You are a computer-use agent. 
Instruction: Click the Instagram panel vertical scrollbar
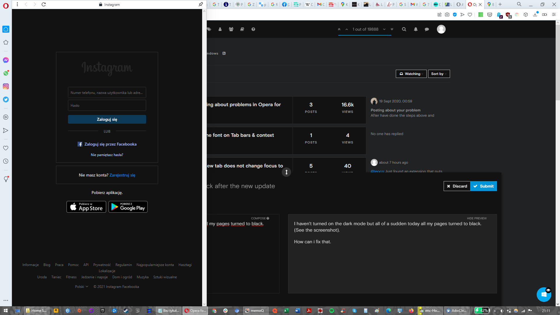click(x=204, y=157)
